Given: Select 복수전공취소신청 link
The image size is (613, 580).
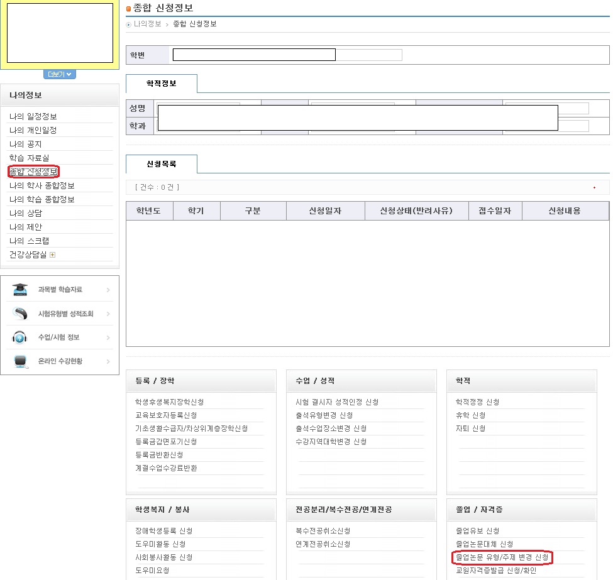Looking at the screenshot, I should pos(323,531).
